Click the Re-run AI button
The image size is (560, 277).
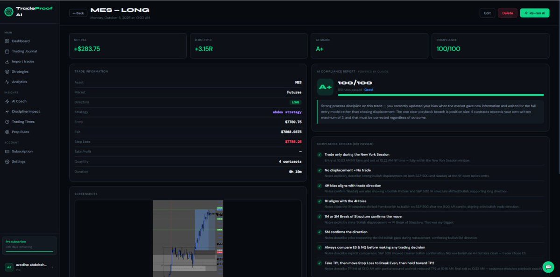pos(535,13)
